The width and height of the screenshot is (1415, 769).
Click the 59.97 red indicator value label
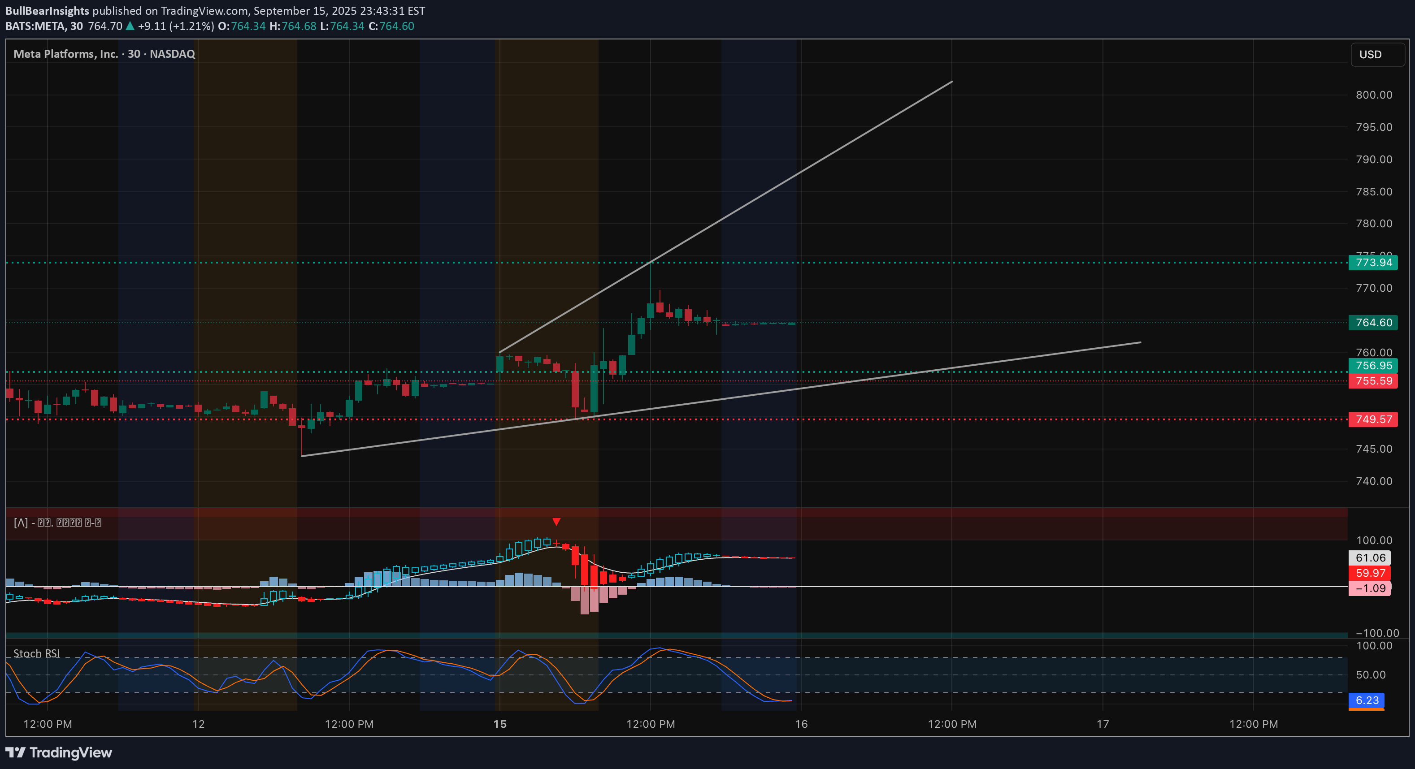(1369, 573)
